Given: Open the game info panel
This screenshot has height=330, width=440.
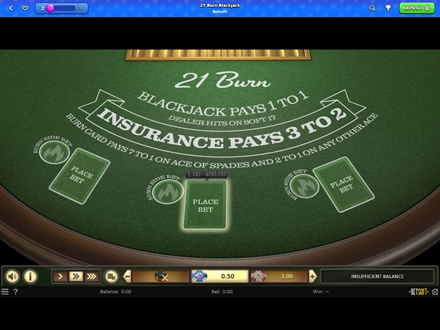Looking at the screenshot, I should click(x=30, y=276).
